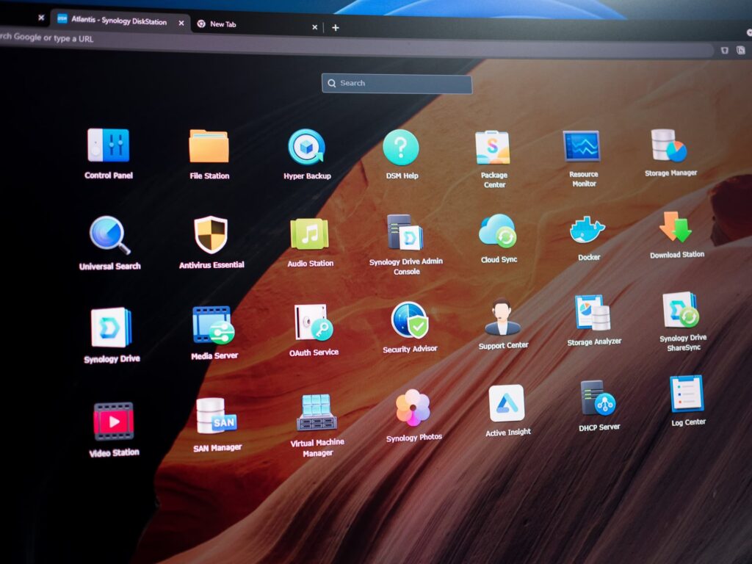The height and width of the screenshot is (564, 752).
Task: Launch the Docker app
Action: (x=587, y=231)
